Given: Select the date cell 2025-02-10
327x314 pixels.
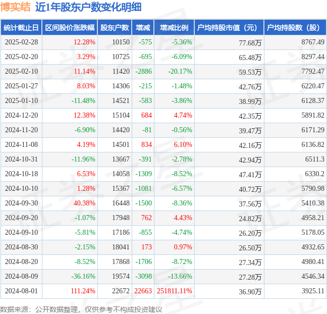Looking at the screenshot, I should pos(22,71).
